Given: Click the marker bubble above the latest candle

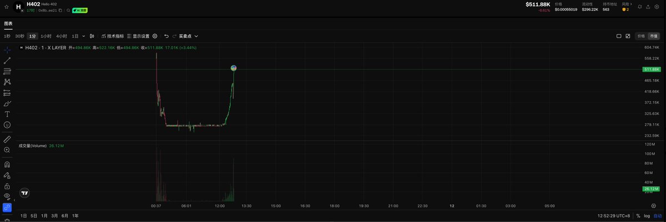Looking at the screenshot, I should [x=234, y=68].
